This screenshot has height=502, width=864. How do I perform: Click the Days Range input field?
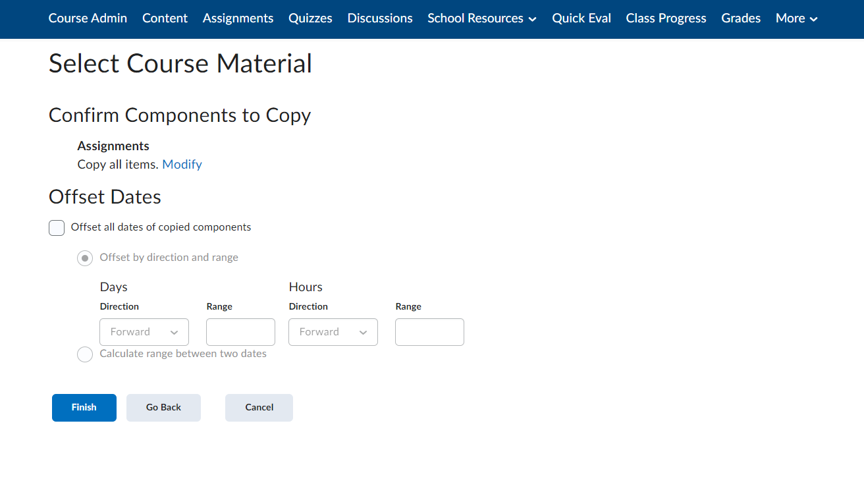pos(240,331)
